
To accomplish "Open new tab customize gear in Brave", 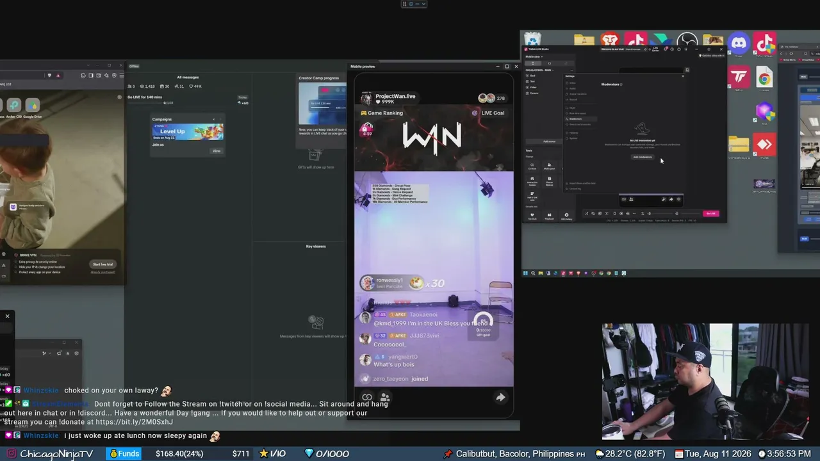I will point(119,97).
